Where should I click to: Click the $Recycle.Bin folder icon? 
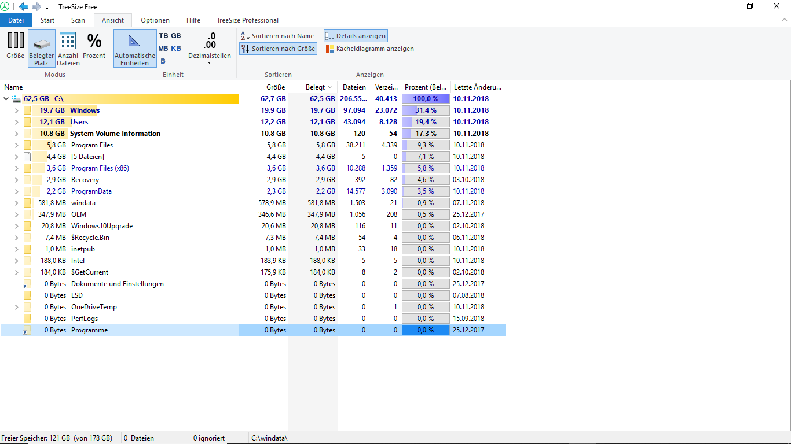(x=27, y=238)
